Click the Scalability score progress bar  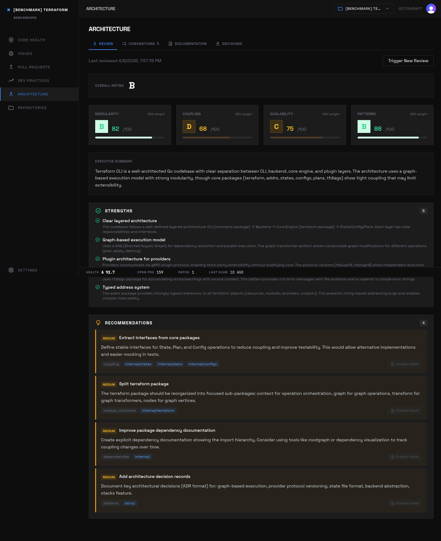(305, 138)
